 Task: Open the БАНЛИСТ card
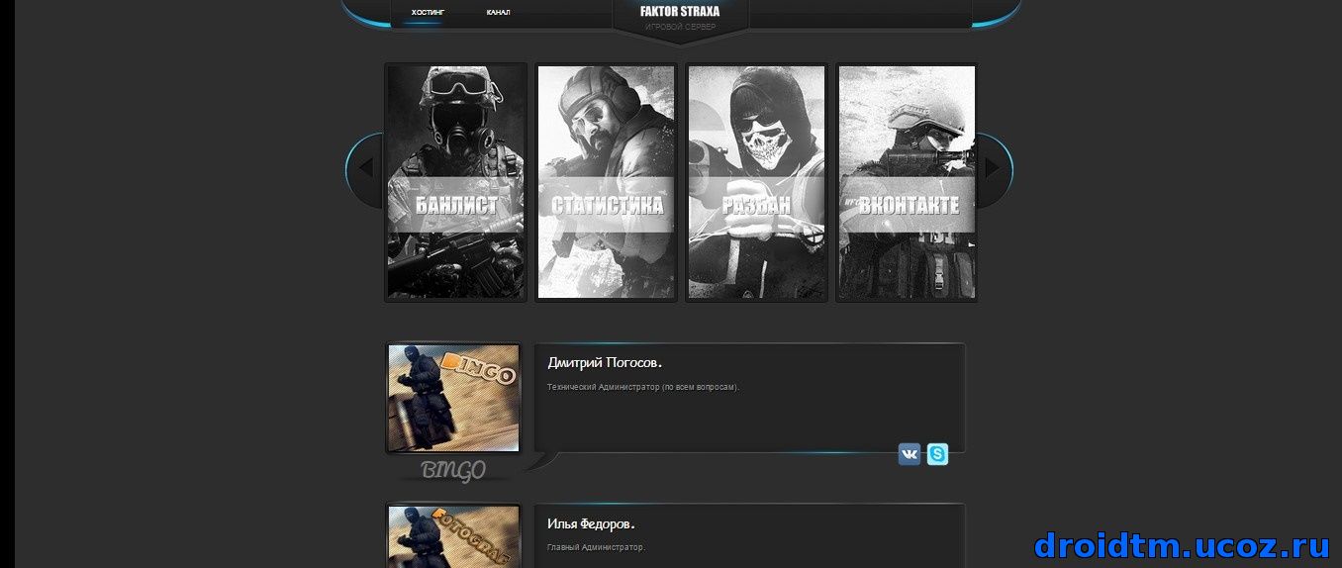point(455,182)
